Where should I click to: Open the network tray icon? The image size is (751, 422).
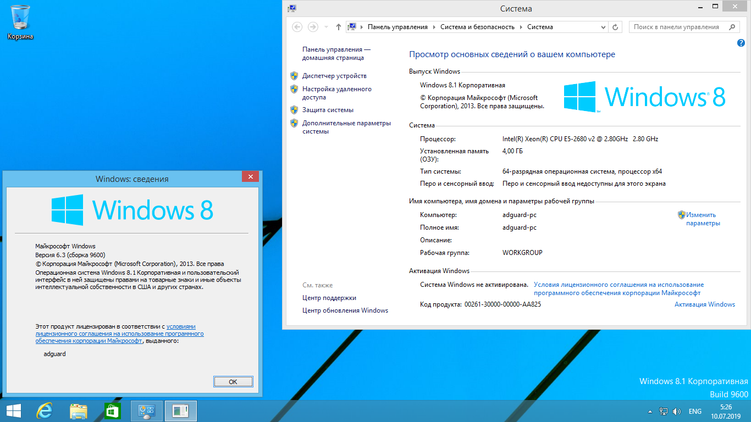pyautogui.click(x=664, y=412)
